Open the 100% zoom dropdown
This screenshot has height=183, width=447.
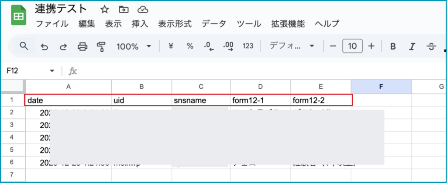coord(134,46)
